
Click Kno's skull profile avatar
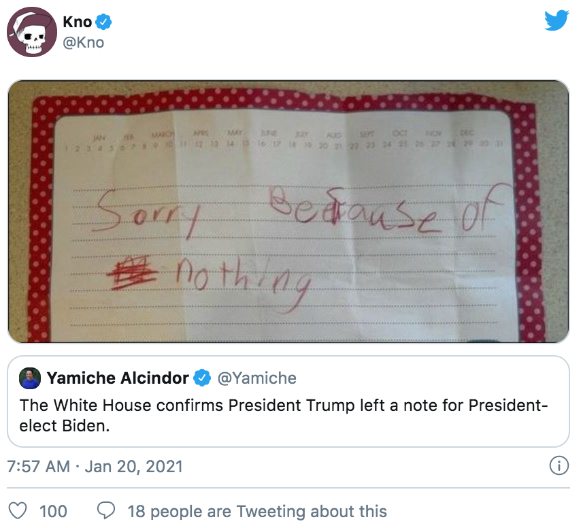coord(32,33)
